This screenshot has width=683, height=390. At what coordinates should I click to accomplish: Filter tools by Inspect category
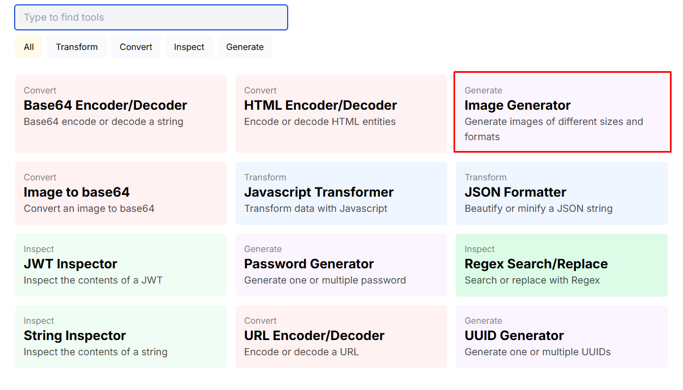pyautogui.click(x=189, y=47)
